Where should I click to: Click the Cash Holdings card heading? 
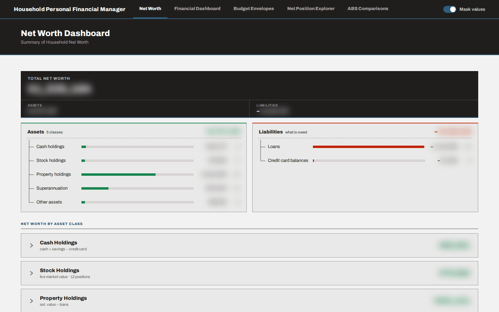coord(59,243)
